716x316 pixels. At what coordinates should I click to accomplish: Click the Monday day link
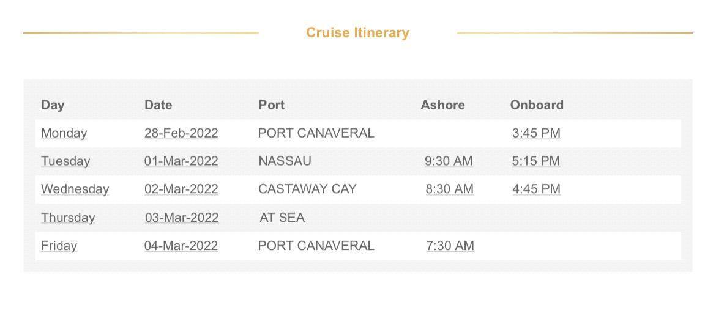tap(64, 133)
